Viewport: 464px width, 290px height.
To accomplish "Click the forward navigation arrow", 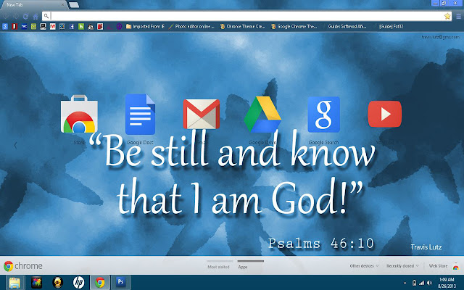I will pos(16,16).
